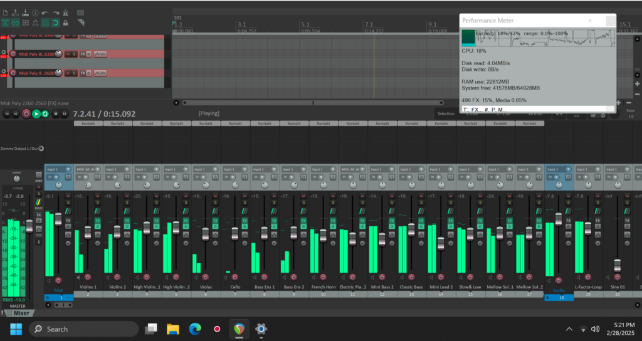Open Windows Start menu
The width and height of the screenshot is (642, 341).
tap(16, 328)
